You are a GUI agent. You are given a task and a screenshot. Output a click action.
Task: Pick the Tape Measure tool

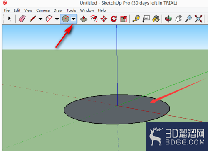click(x=136, y=19)
